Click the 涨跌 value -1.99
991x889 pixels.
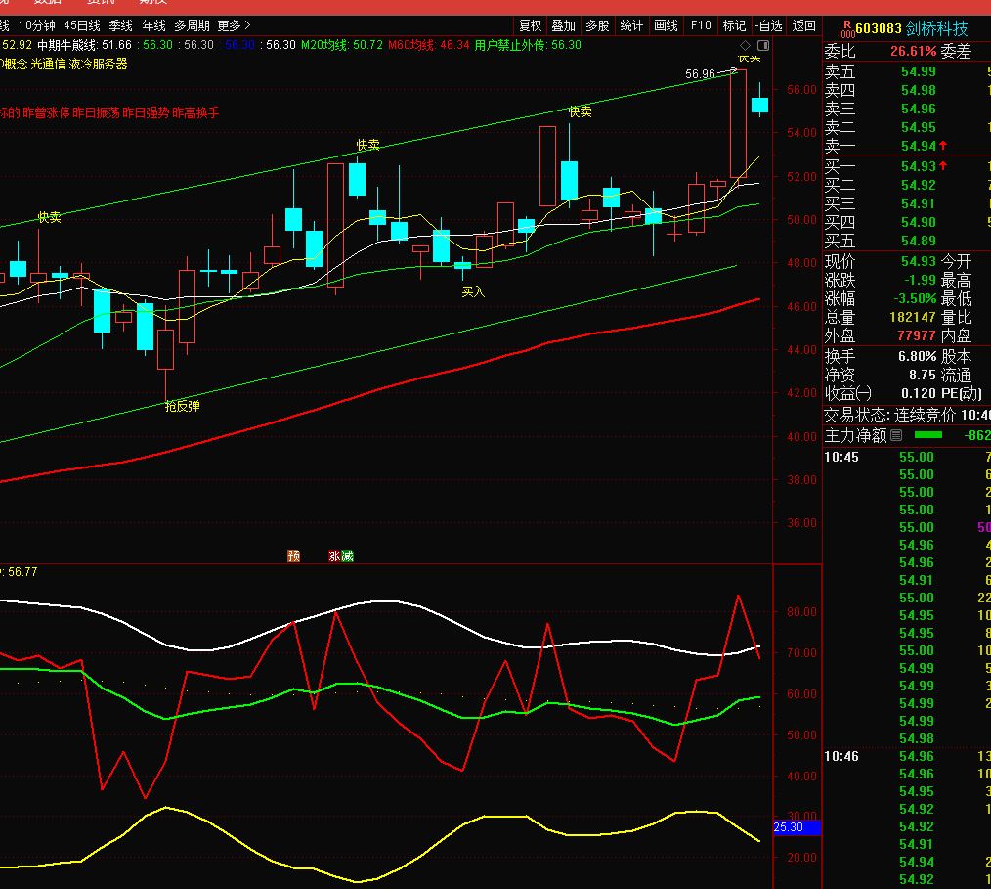click(x=920, y=280)
